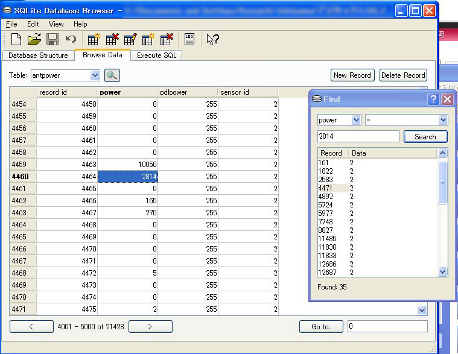Viewport: 458px width, 354px height.
Task: Click the data table scroll down arrow
Action: 422,310
